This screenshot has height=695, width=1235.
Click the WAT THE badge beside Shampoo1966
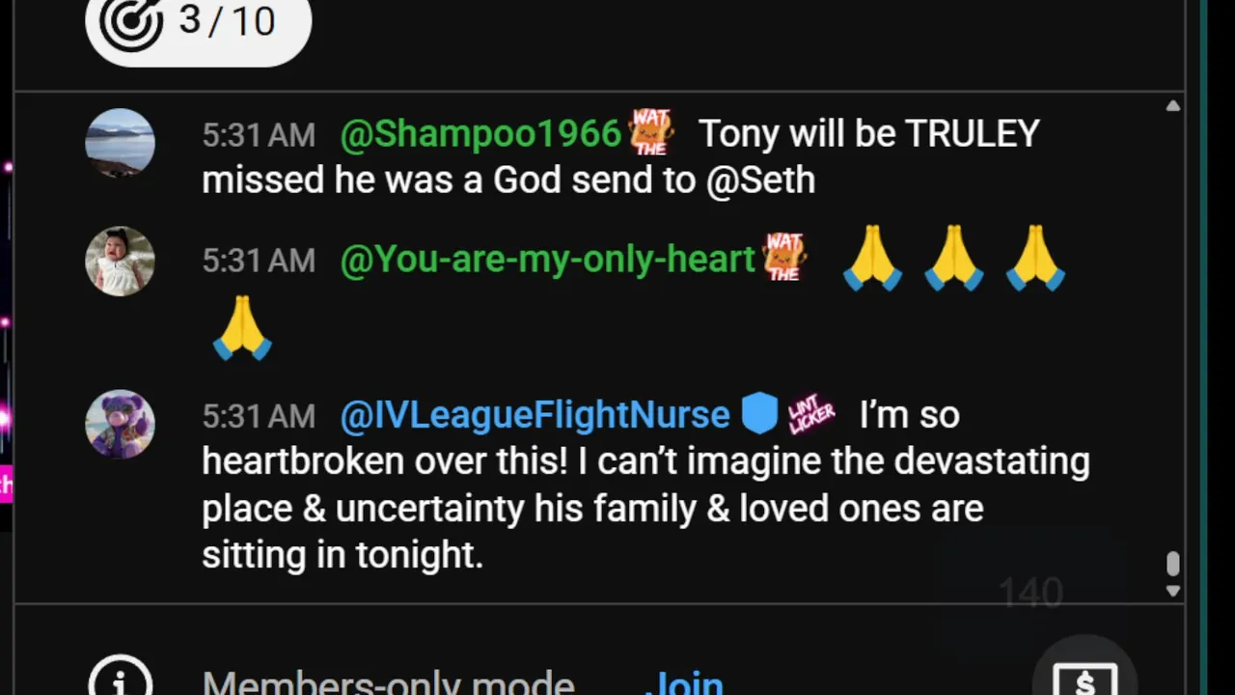(651, 132)
